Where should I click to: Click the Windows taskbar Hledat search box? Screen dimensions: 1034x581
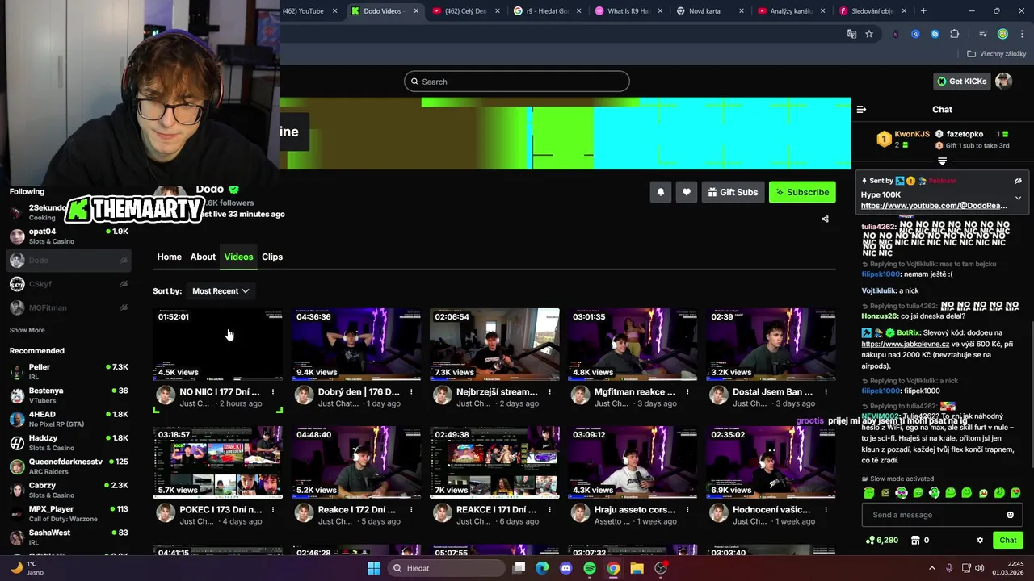[x=446, y=568]
